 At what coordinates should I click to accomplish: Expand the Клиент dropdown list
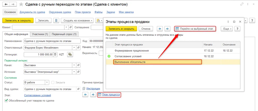66,27
